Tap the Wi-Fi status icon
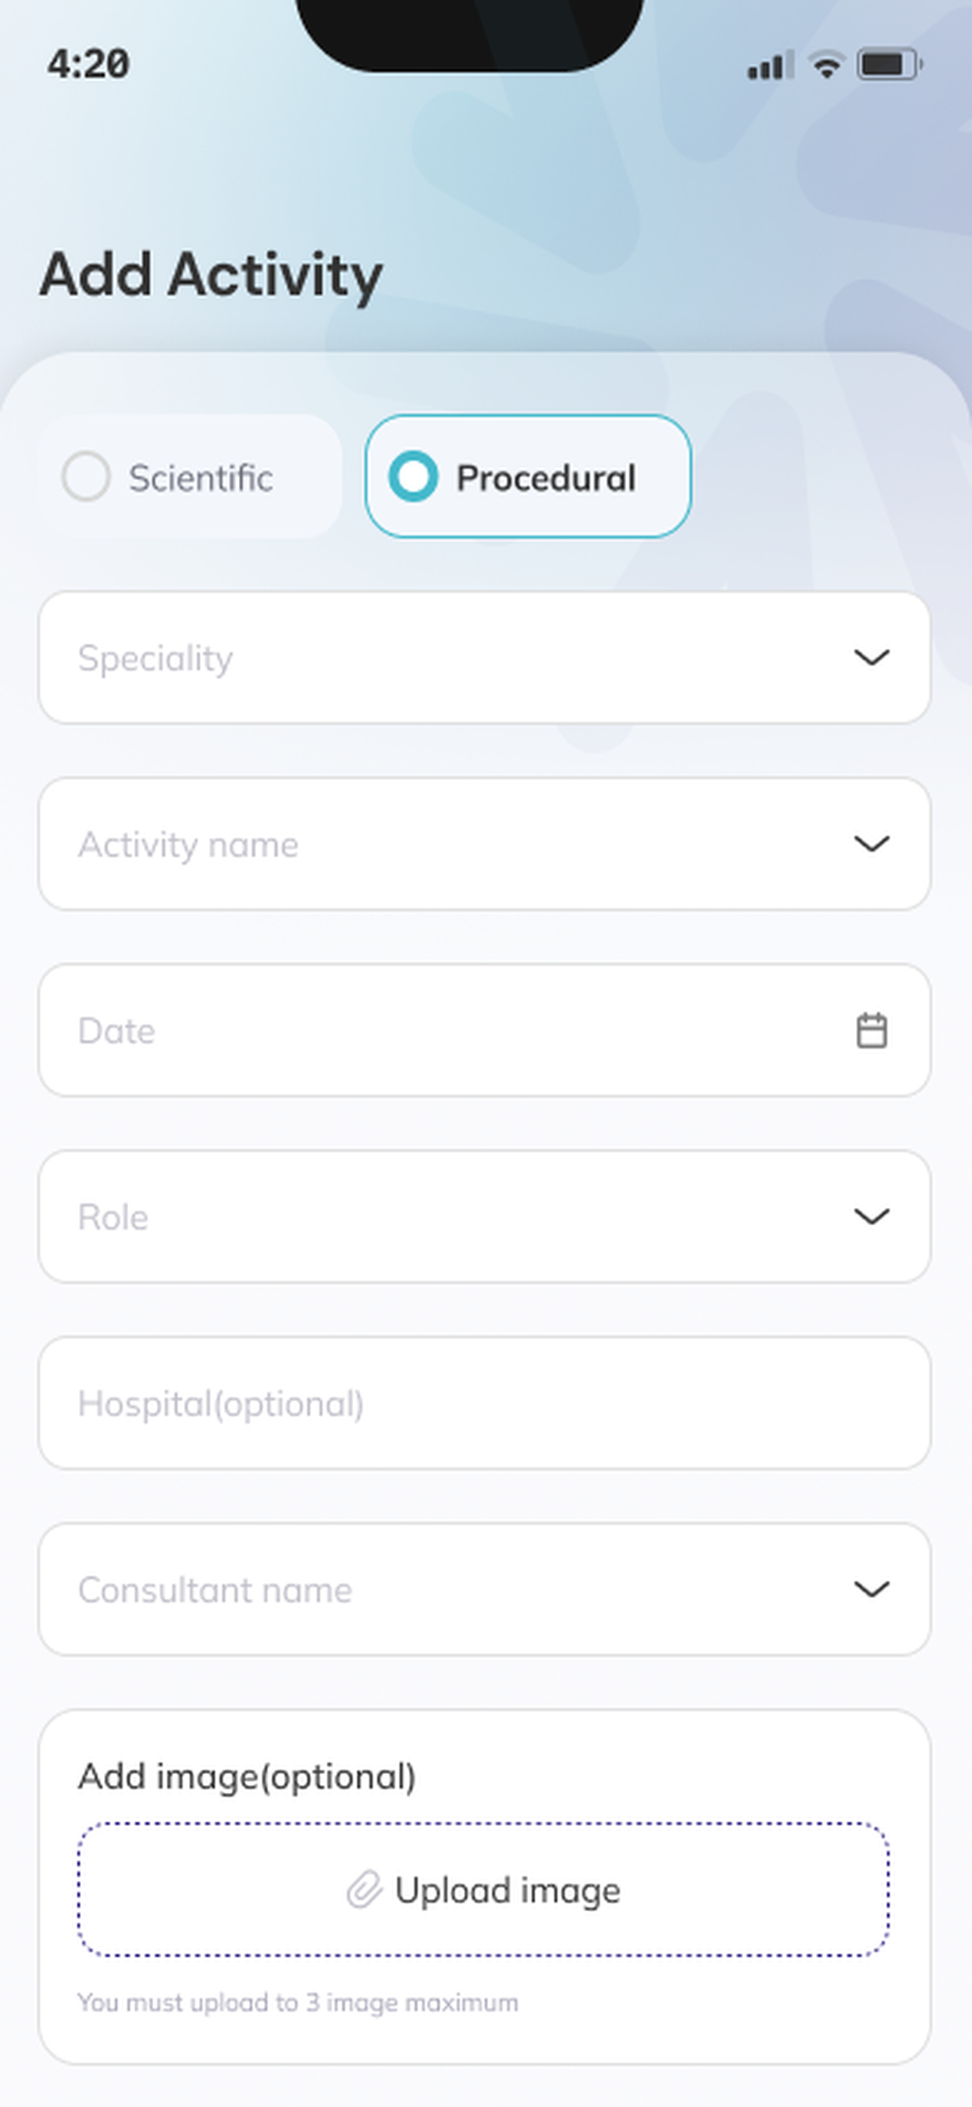972x2107 pixels. coord(827,65)
